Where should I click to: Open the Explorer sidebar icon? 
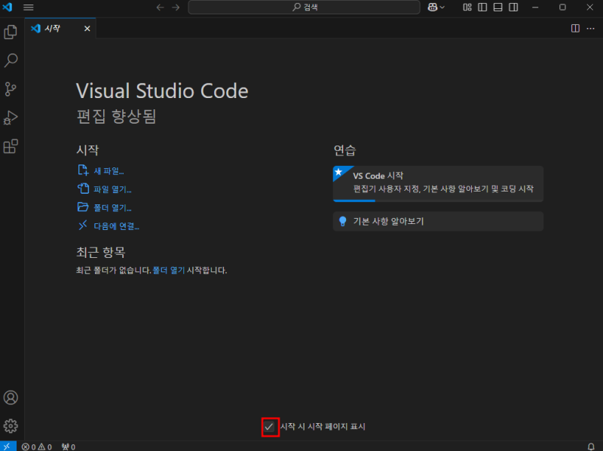coord(11,31)
